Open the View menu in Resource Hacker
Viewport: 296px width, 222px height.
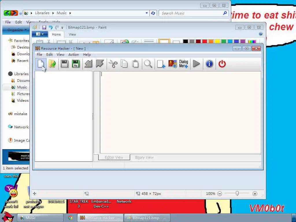tap(61, 55)
